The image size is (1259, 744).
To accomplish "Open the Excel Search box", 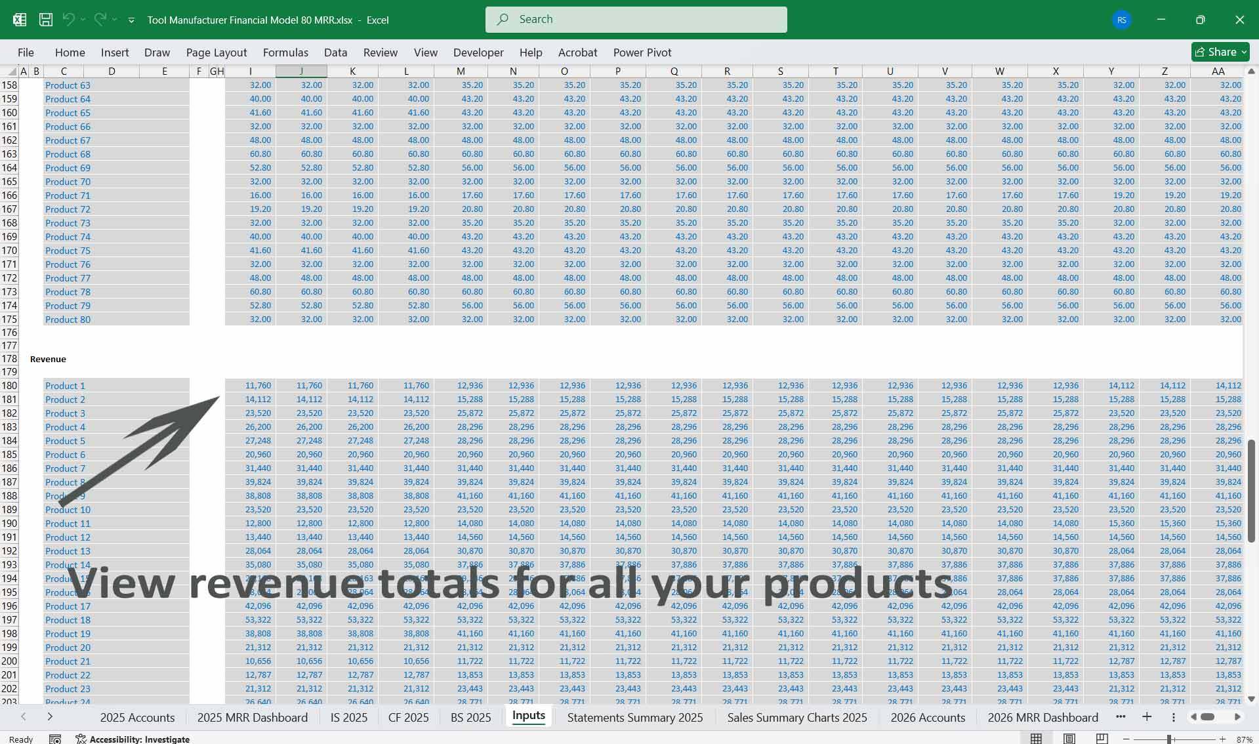I will (x=636, y=19).
